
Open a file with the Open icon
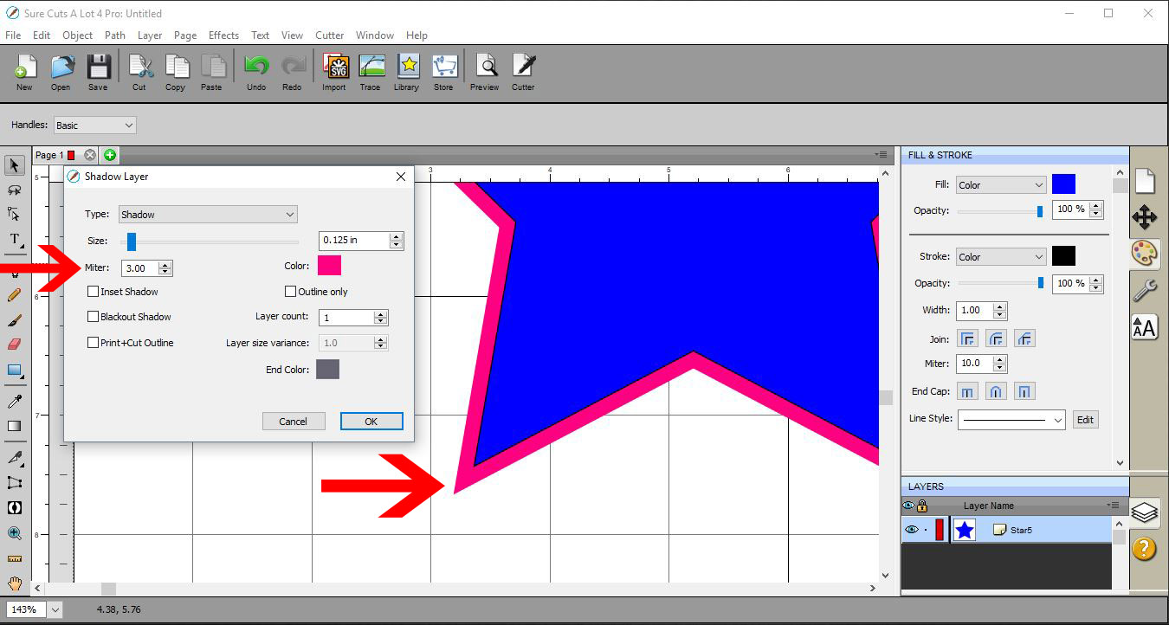coord(61,72)
